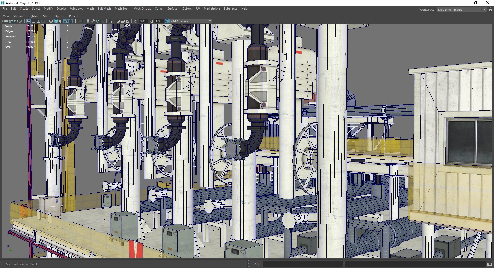
Task: Toggle the Lock Camera icon
Action: [x=11, y=21]
